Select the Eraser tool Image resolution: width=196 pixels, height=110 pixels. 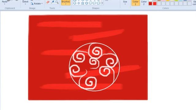point(48,2)
